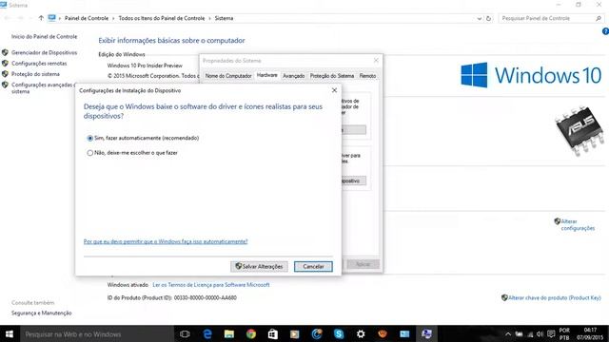Switch to Proteção do Sistema tab
This screenshot has height=342, width=609.
coord(332,76)
